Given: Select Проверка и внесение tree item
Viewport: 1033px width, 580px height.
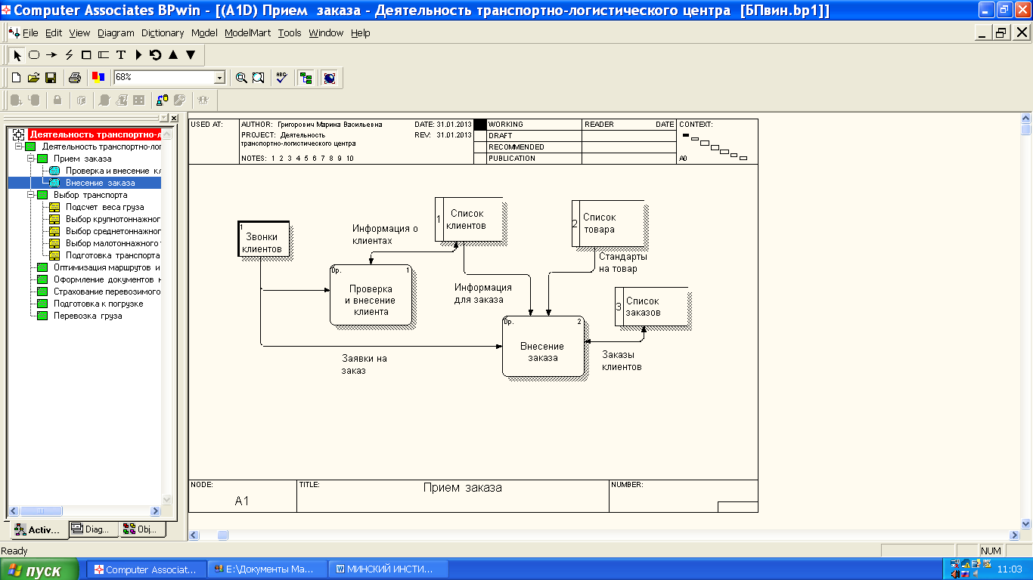Looking at the screenshot, I should (x=113, y=171).
